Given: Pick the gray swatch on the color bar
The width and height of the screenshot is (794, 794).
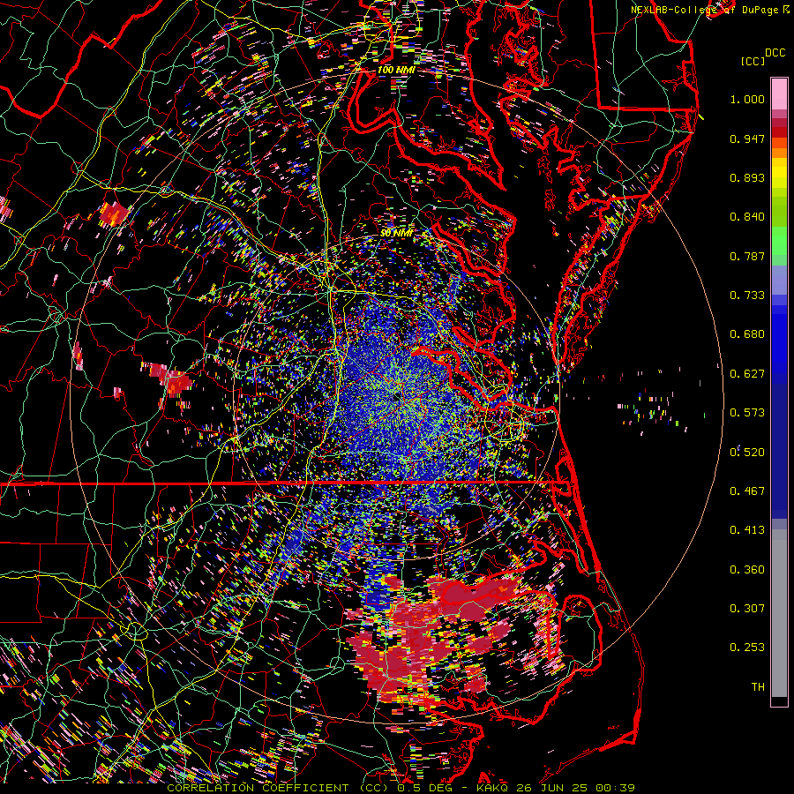Looking at the screenshot, I should point(779,613).
